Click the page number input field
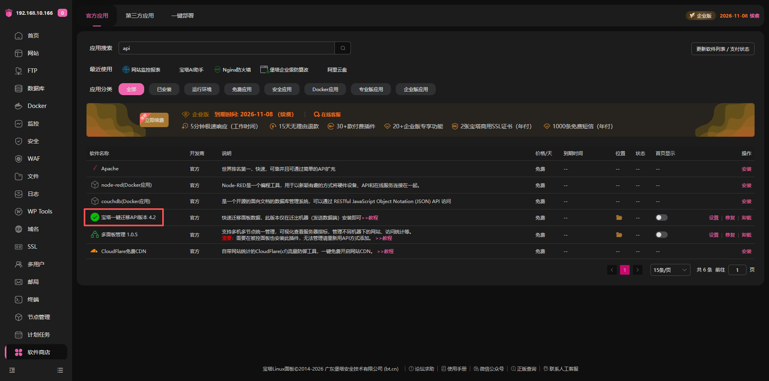Image resolution: width=769 pixels, height=381 pixels. 737,270
